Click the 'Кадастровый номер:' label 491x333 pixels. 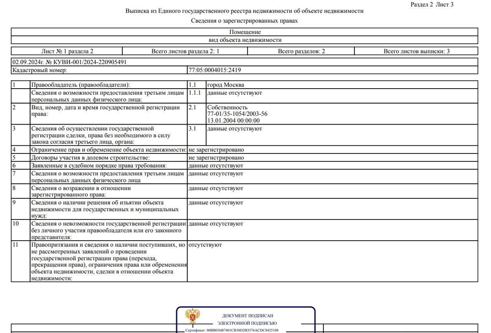(x=40, y=70)
